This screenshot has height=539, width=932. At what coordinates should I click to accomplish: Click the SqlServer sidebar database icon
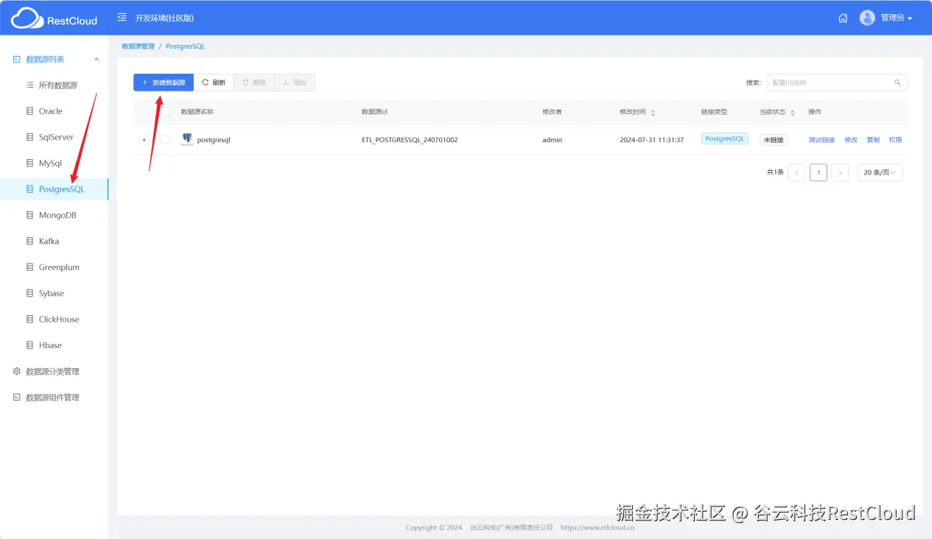30,137
